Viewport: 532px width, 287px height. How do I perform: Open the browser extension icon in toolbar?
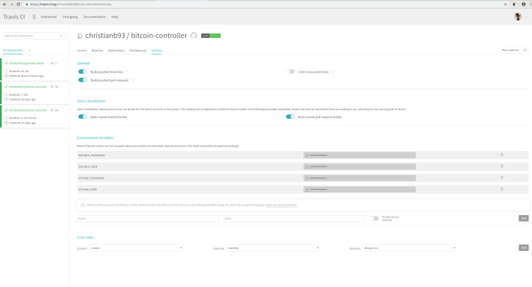(514, 4)
